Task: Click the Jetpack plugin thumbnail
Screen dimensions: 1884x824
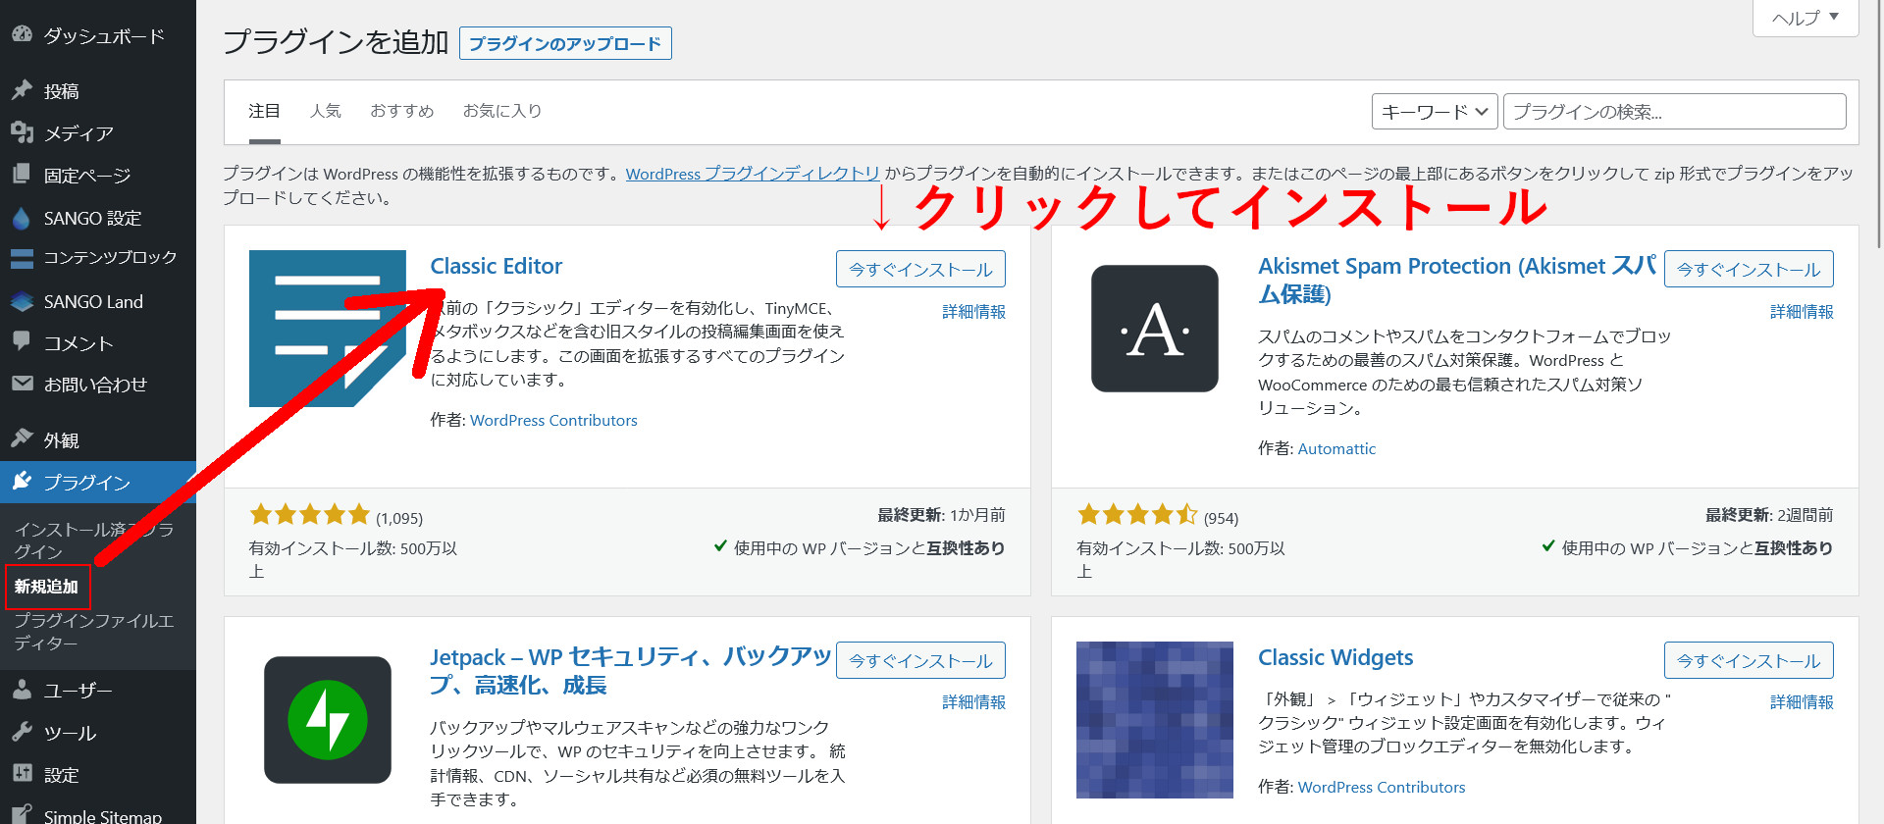Action: (327, 719)
